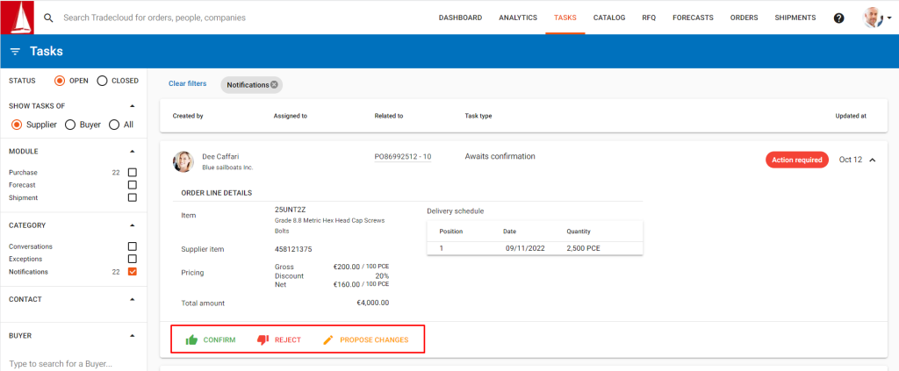899x371 pixels.
Task: Open the help question mark icon
Action: point(838,18)
